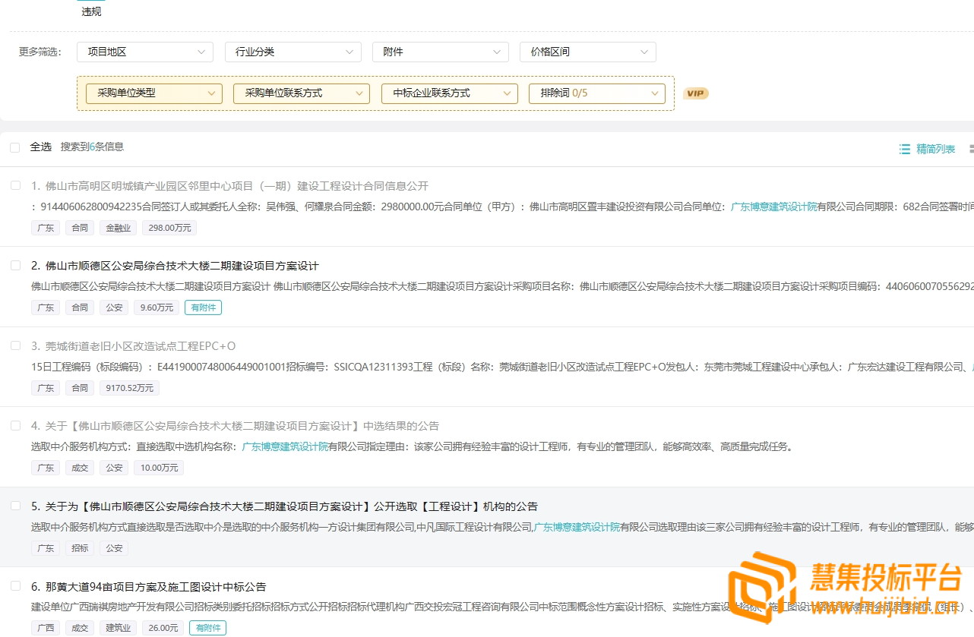
Task: Click the 建筑业 tag in result 6
Action: click(x=118, y=628)
